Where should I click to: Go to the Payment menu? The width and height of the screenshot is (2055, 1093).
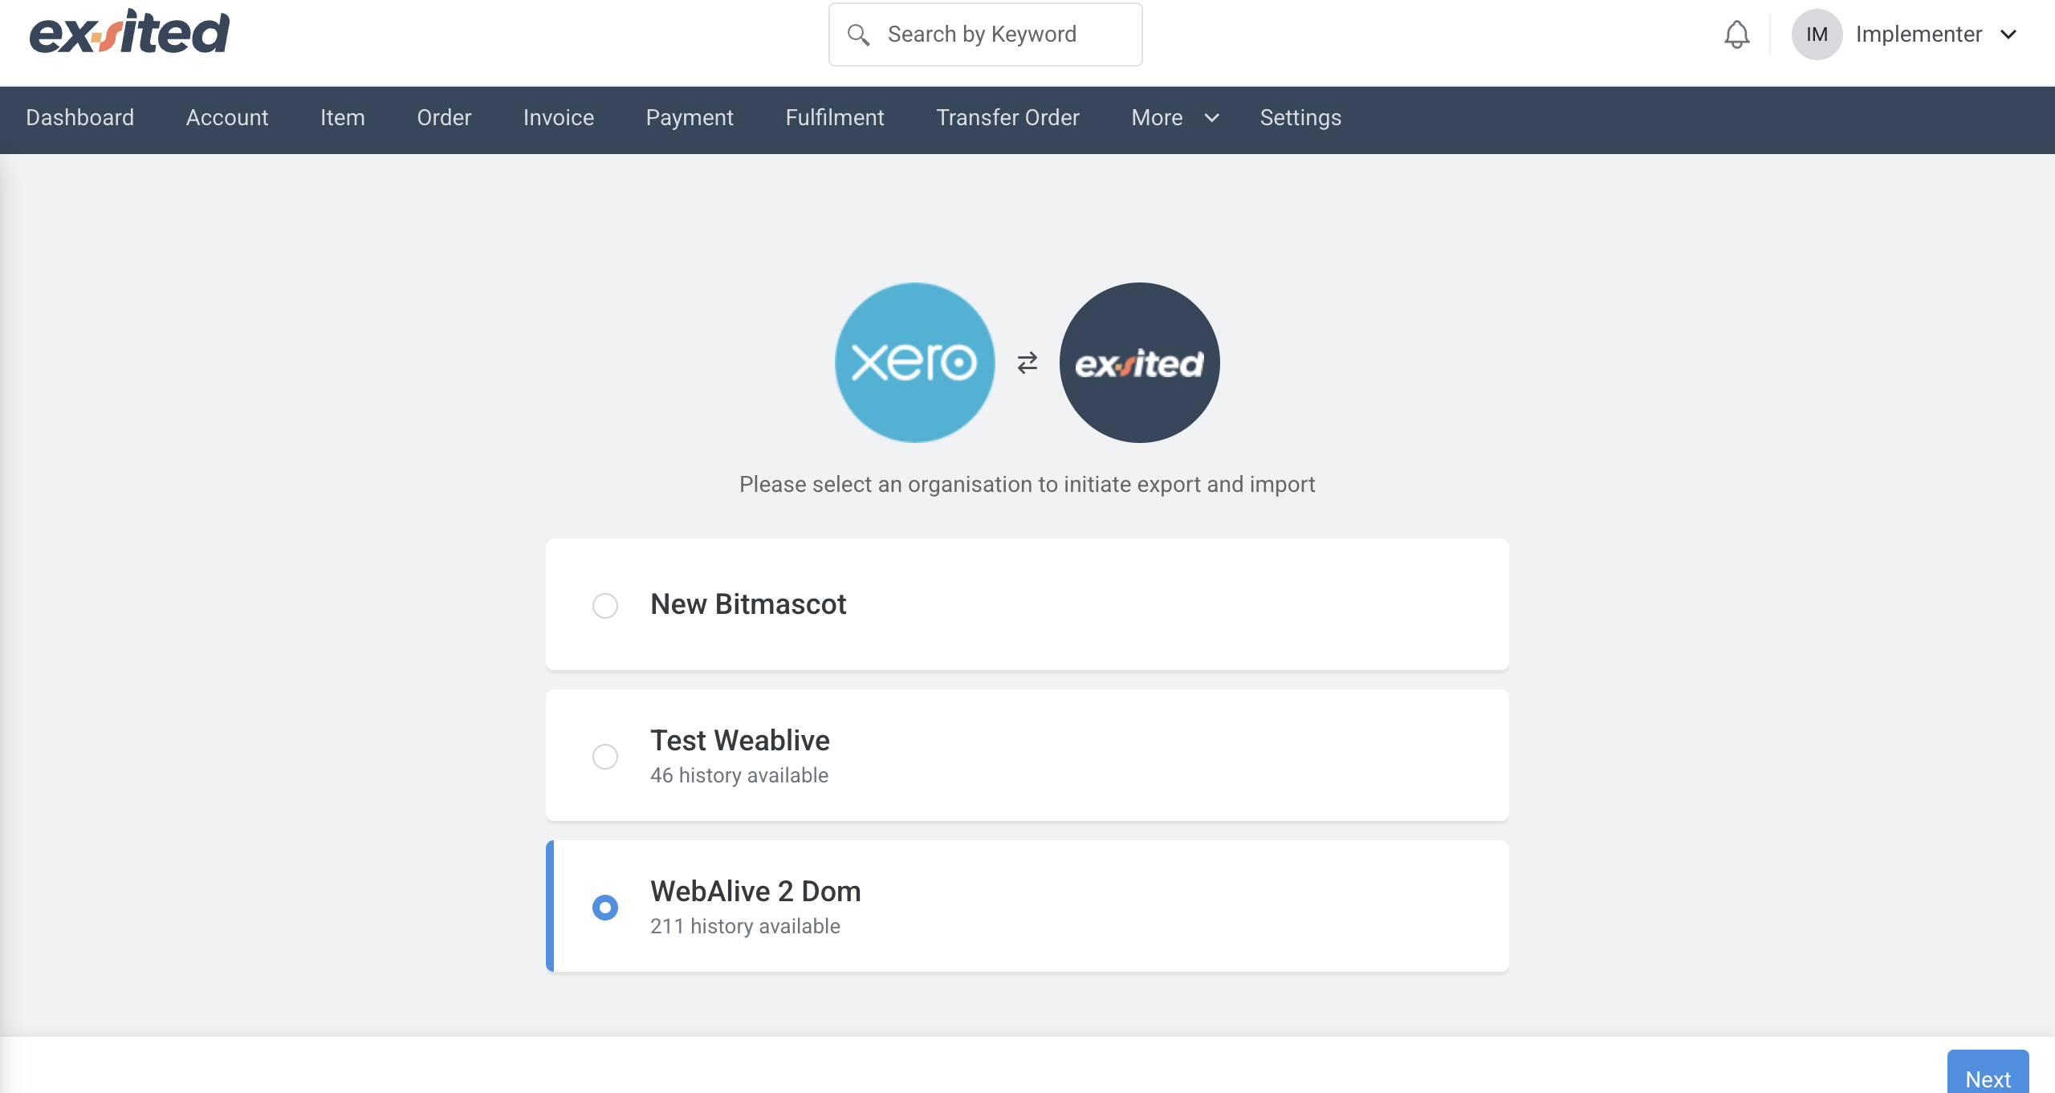point(690,117)
